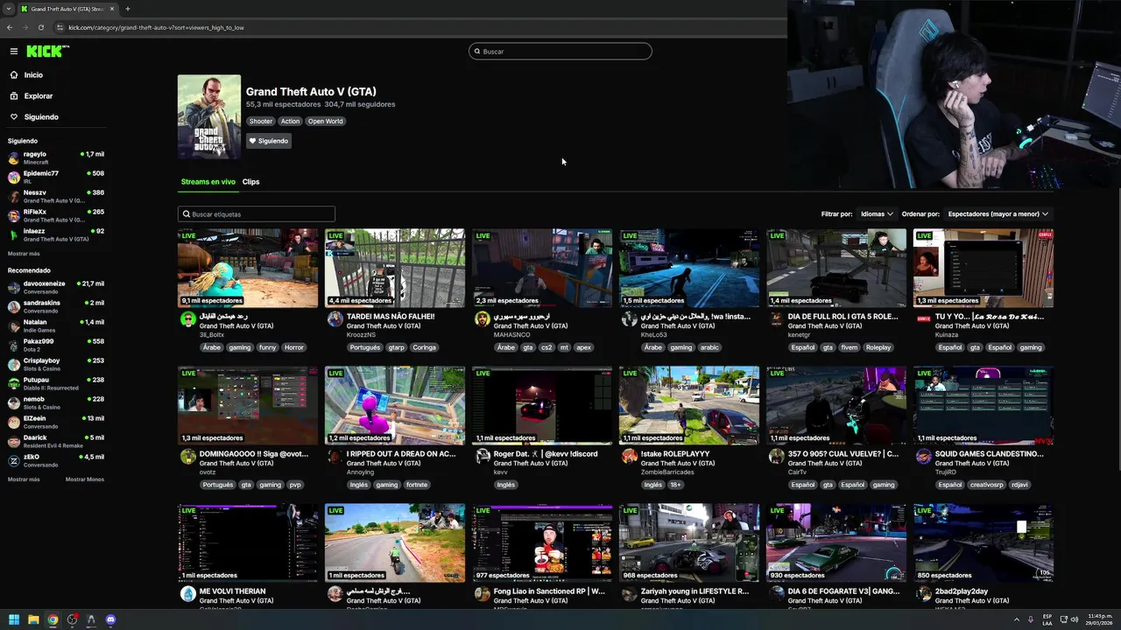Image resolution: width=1121 pixels, height=630 pixels.
Task: Toggle the hamburger sidebar menu
Action: click(x=13, y=52)
